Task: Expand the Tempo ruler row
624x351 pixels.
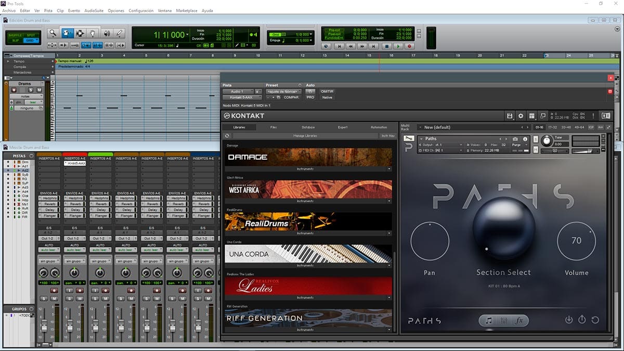Action: click(x=8, y=61)
